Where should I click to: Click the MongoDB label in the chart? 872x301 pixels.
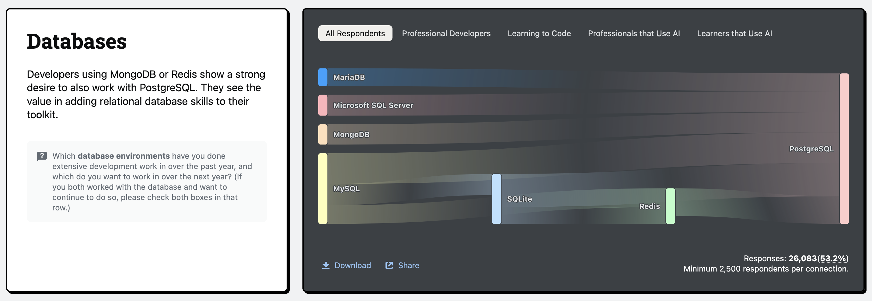click(x=351, y=135)
